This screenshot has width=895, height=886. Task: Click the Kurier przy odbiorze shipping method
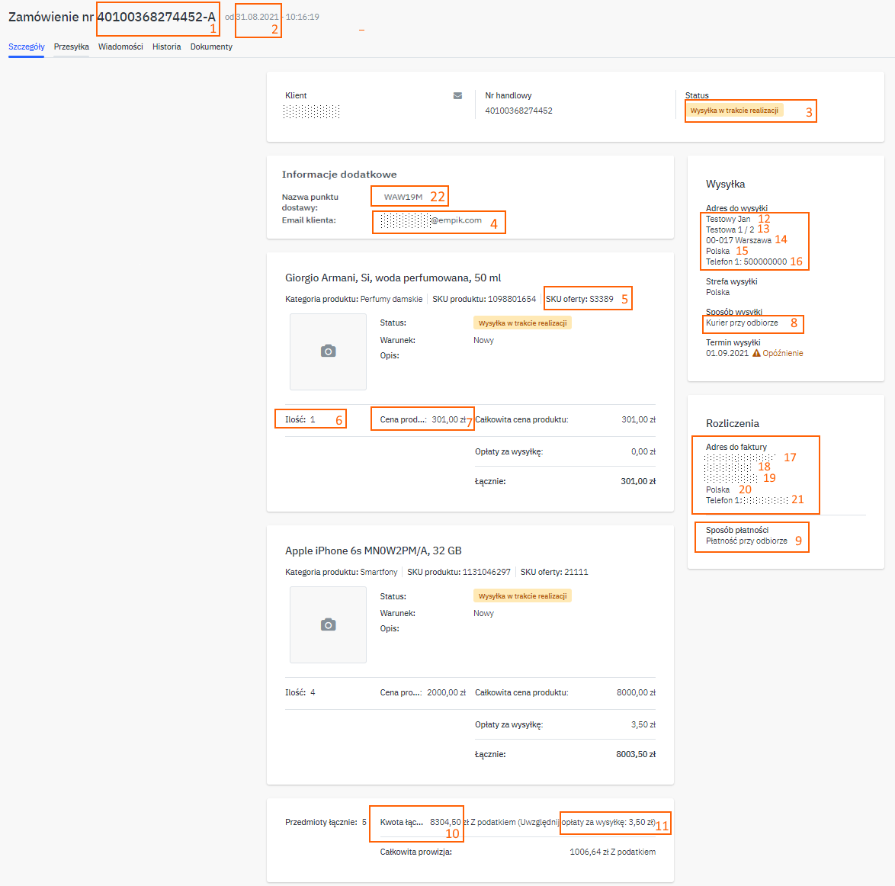pos(742,323)
